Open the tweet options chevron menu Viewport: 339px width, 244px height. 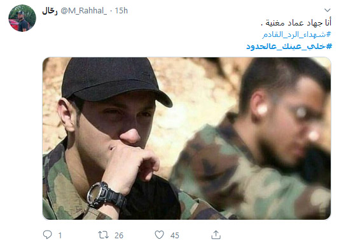pos(328,10)
